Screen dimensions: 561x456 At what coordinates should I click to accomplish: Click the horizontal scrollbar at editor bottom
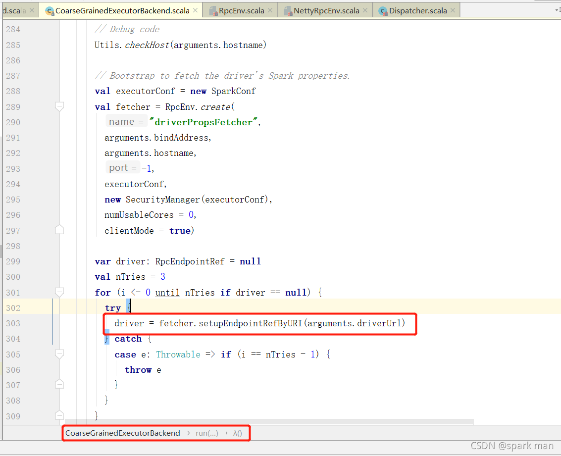pos(269,422)
